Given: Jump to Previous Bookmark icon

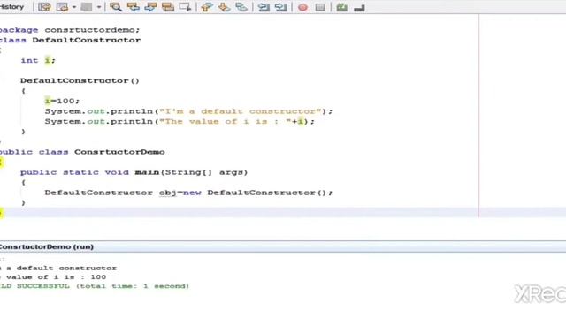Looking at the screenshot, I should click(x=206, y=7).
